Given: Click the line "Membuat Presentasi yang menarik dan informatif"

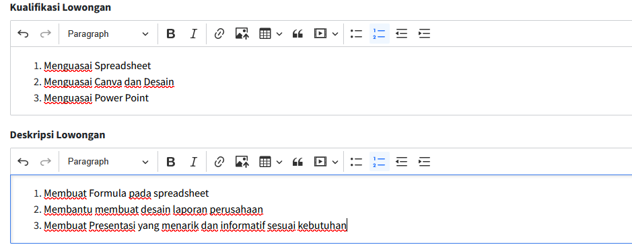Looking at the screenshot, I should 155,226.
